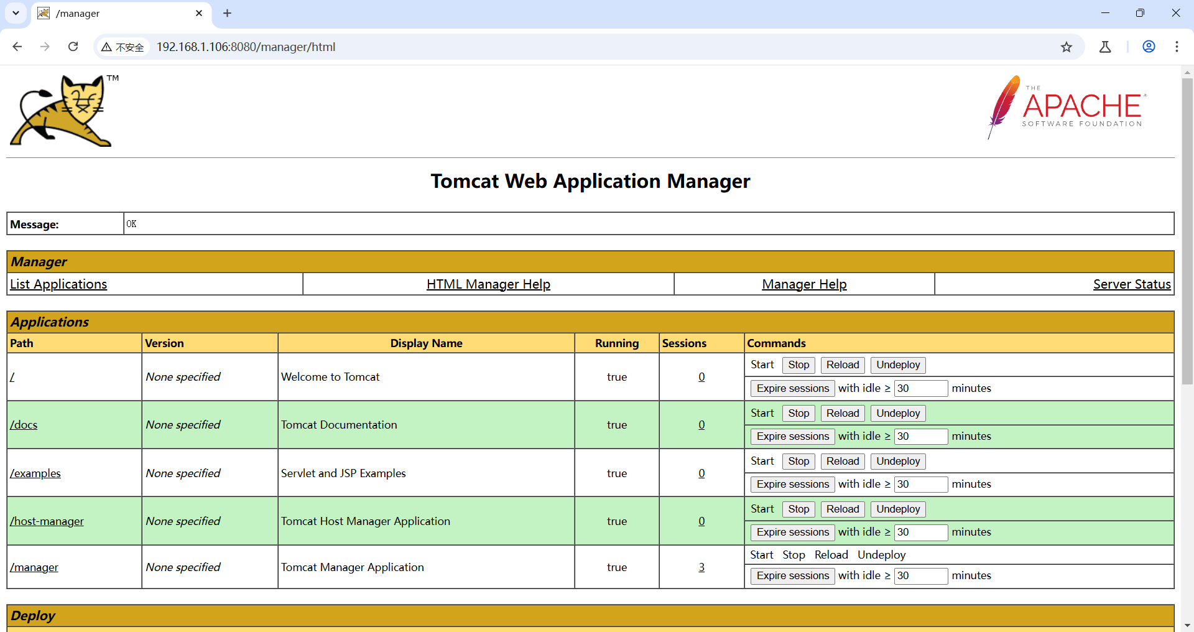Click the Apache Software Foundation logo
This screenshot has height=632, width=1194.
point(1067,108)
